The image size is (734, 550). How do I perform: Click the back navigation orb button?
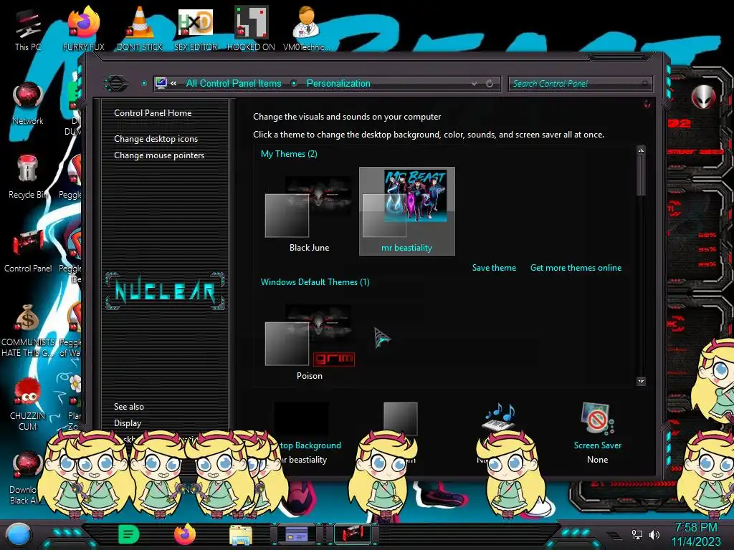115,84
